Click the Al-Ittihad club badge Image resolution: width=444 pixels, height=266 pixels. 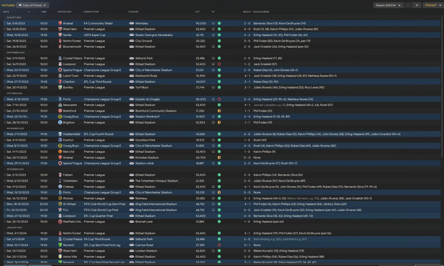tap(60, 204)
